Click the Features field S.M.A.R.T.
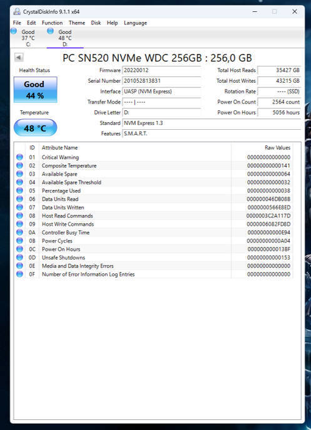The image size is (311, 430). point(212,134)
